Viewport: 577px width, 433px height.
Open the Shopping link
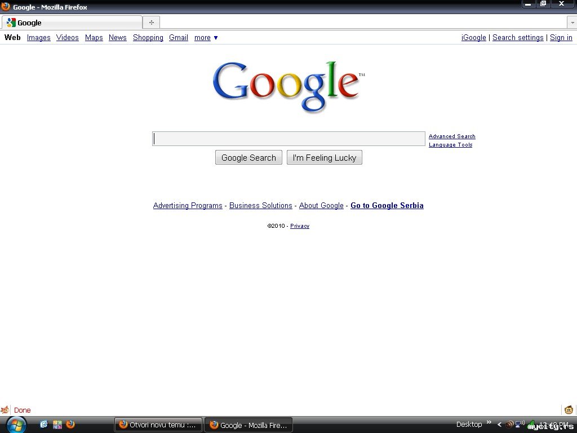[148, 38]
